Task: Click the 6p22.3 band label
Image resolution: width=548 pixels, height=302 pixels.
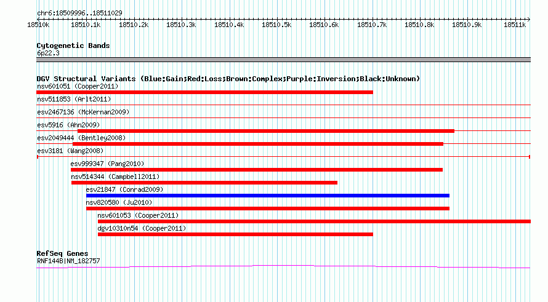Action: pos(48,53)
